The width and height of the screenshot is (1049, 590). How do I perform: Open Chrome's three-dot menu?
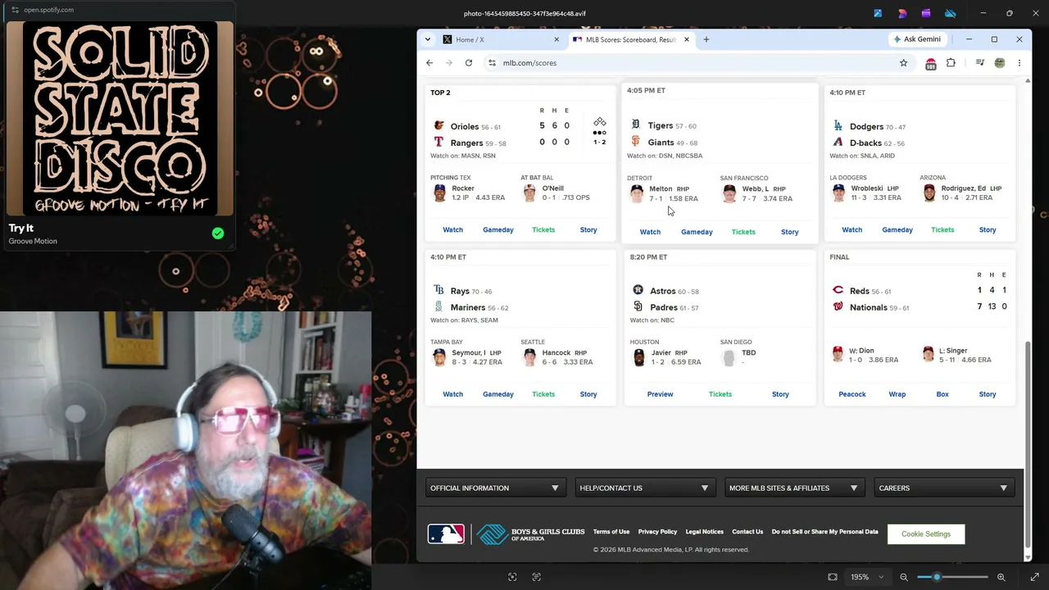[x=1019, y=63]
